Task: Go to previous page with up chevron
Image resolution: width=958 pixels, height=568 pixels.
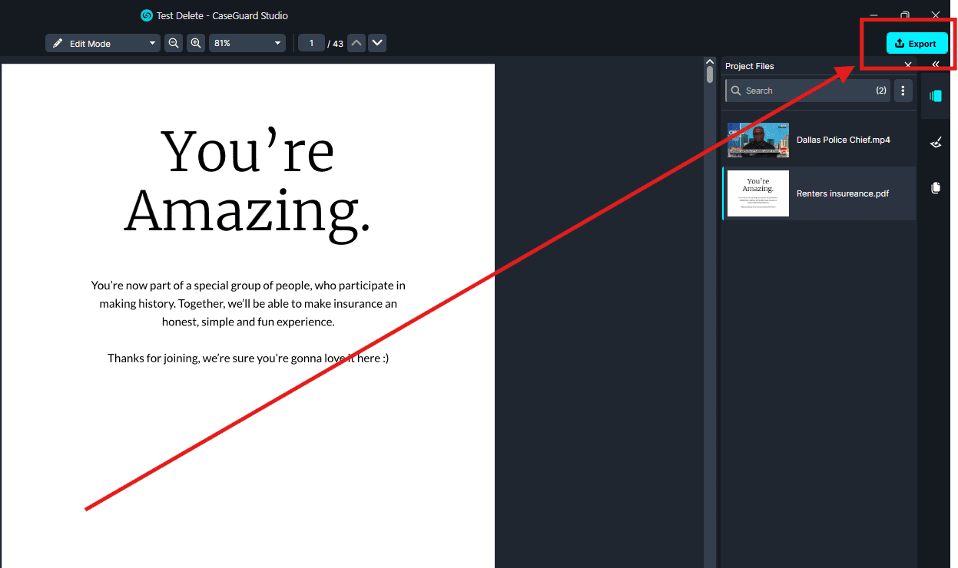Action: 356,44
